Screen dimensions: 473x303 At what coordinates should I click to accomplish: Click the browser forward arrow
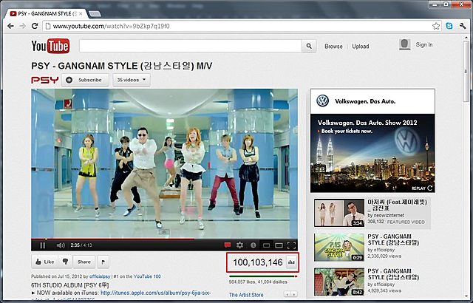[x=22, y=26]
